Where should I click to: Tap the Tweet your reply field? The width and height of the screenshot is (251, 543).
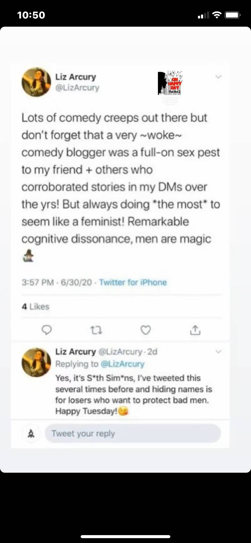click(132, 434)
